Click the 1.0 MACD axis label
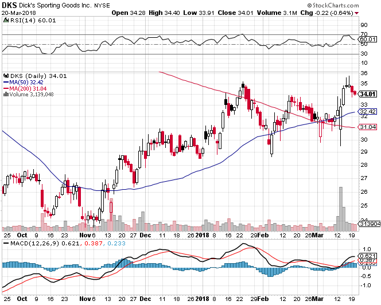 (367, 249)
